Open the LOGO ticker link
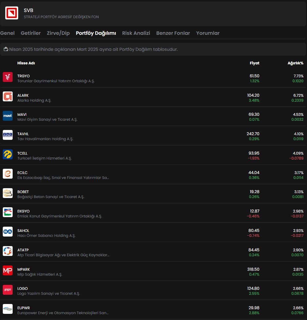 click(23, 289)
